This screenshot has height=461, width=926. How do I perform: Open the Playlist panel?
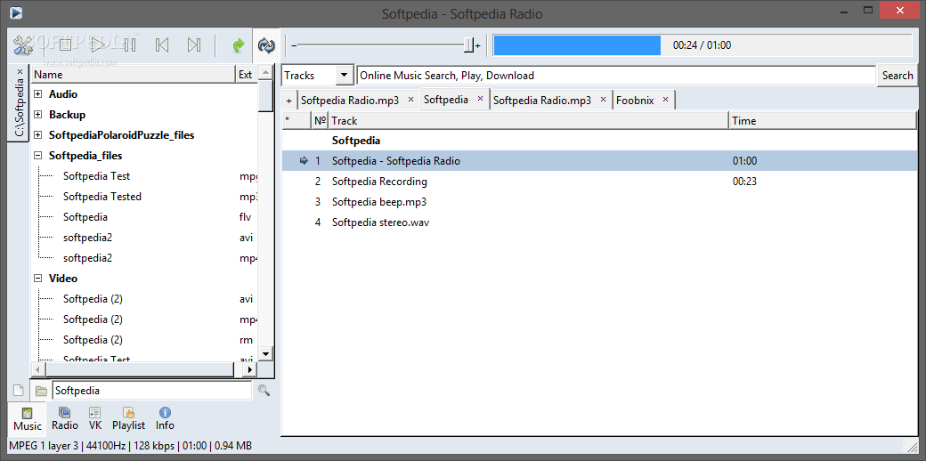(129, 418)
